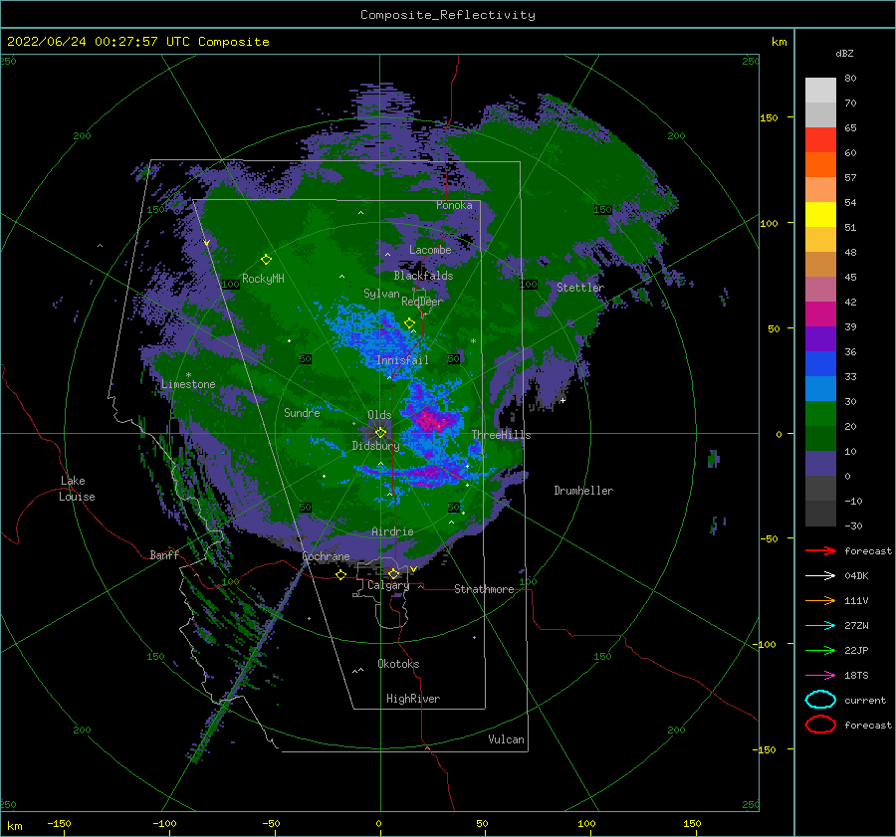Click the Sundre label
This screenshot has height=837, width=896.
click(x=302, y=412)
